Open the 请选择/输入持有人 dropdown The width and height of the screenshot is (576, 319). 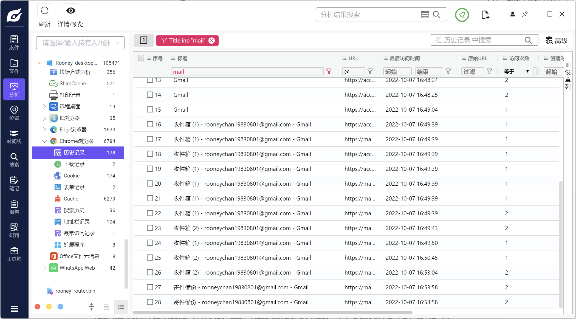click(x=80, y=43)
